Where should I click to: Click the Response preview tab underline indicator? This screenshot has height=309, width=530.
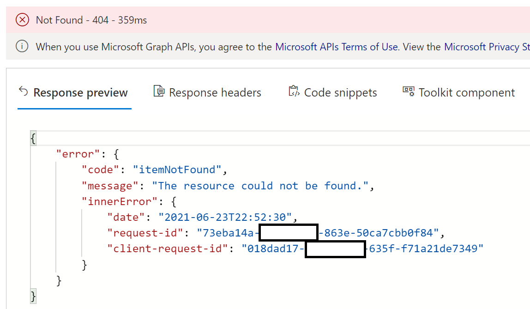[73, 107]
